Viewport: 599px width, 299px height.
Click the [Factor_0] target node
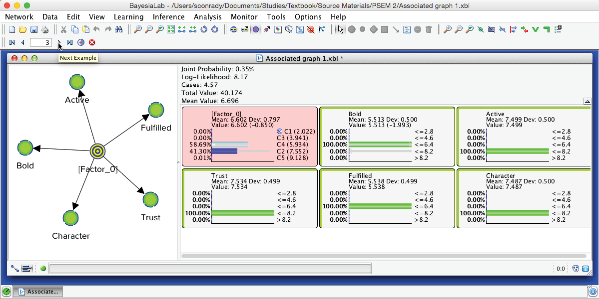97,150
